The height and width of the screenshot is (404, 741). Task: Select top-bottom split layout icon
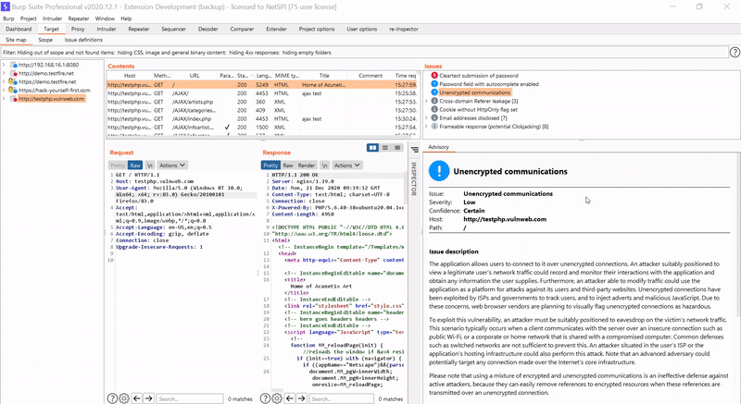click(x=385, y=148)
